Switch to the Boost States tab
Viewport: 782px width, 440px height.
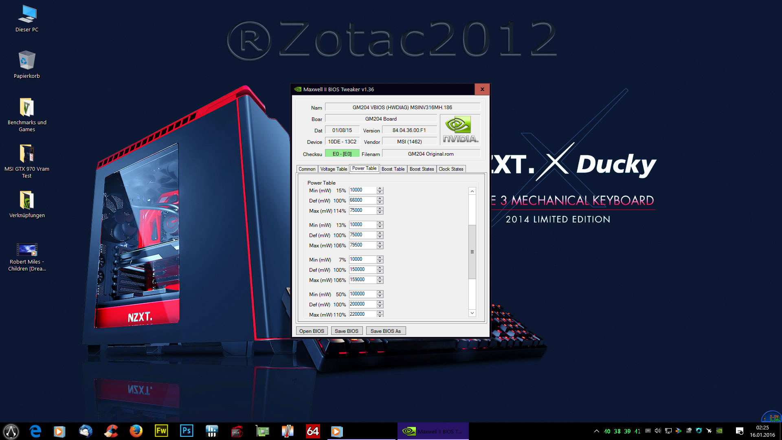click(x=422, y=169)
